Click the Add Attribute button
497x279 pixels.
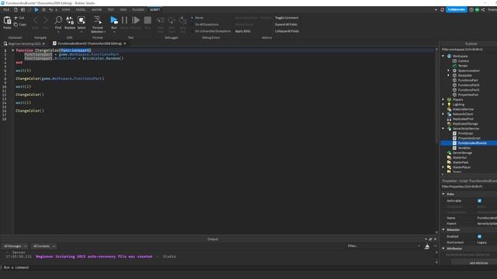[478, 263]
